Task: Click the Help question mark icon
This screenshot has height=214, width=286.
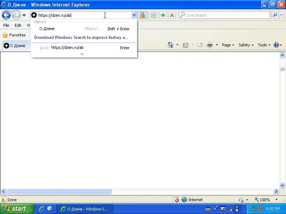Action: [276, 45]
